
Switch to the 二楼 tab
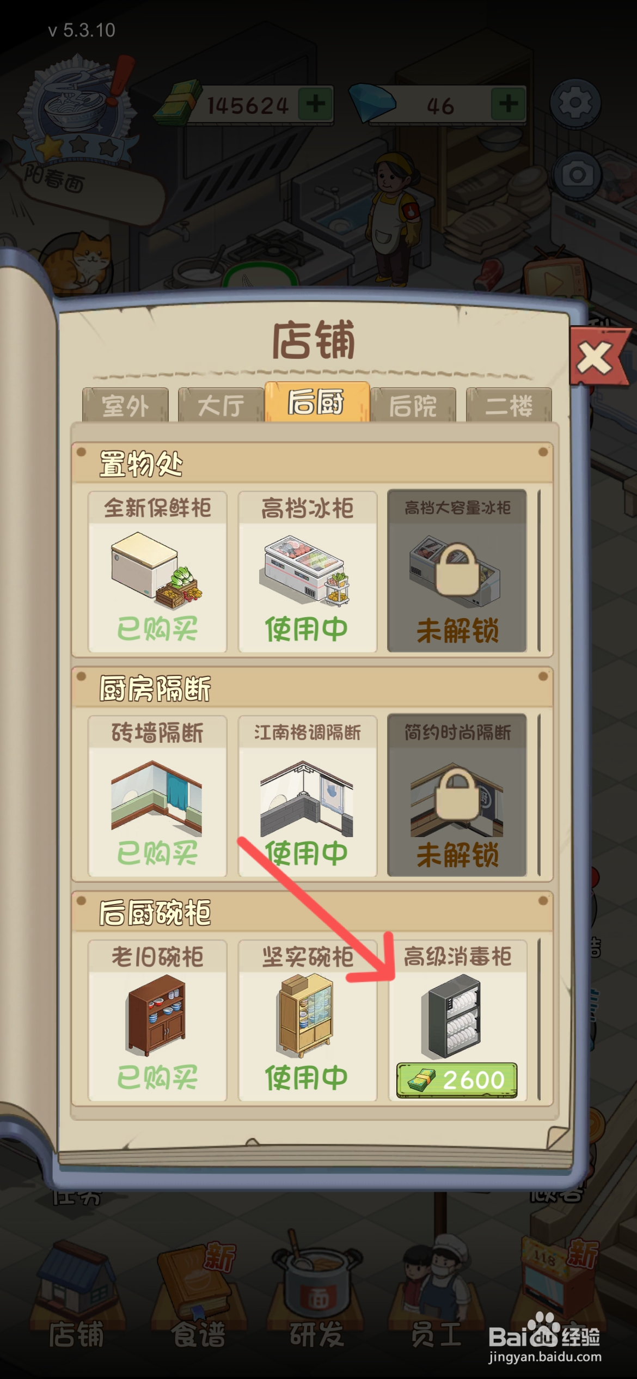click(509, 405)
